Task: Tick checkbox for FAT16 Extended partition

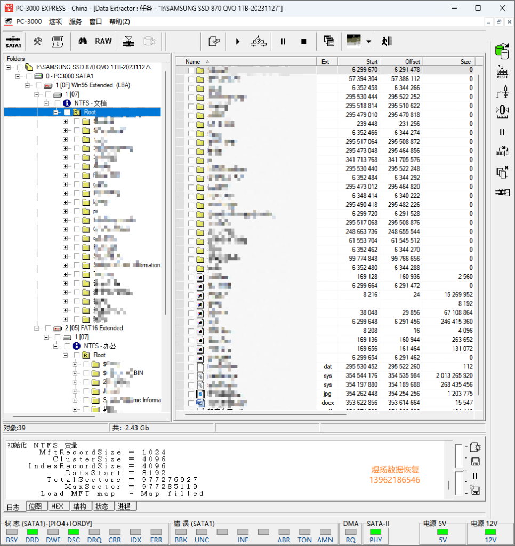Action: (48, 328)
